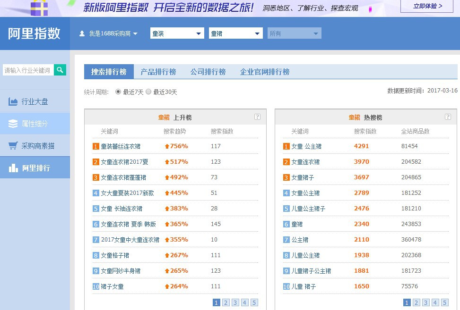The height and width of the screenshot is (310, 460).
Task: Open keyword 女童 长袖连衣裙
Action: click(x=122, y=209)
